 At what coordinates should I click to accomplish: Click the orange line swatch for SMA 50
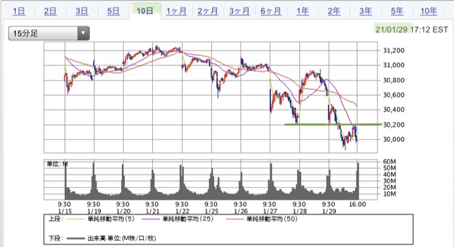(x=235, y=219)
